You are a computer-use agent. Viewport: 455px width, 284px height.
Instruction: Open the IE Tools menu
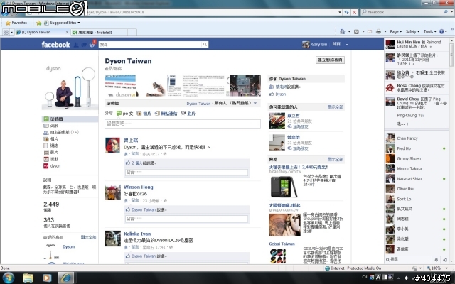[x=429, y=31]
